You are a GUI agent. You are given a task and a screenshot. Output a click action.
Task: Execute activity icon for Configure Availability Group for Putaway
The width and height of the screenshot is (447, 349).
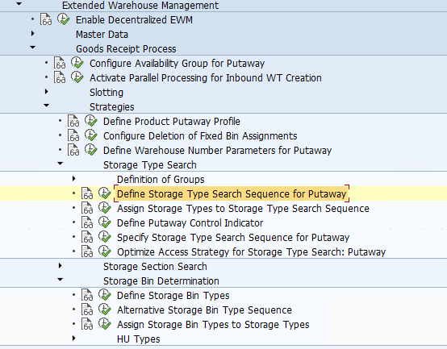click(77, 63)
